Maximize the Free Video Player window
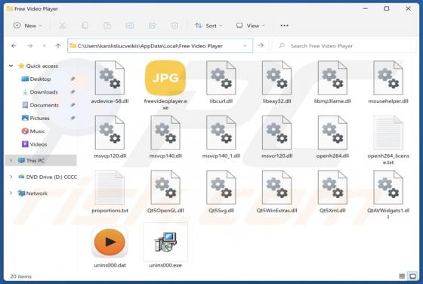 (387, 8)
